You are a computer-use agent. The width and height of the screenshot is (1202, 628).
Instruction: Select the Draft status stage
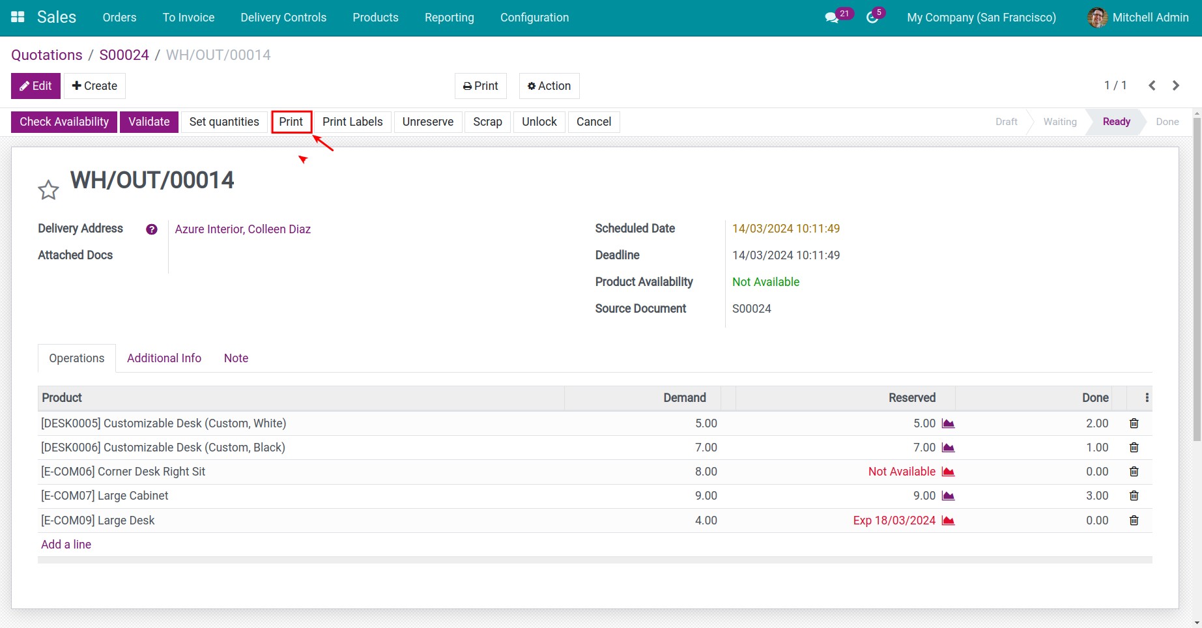pyautogui.click(x=1006, y=122)
